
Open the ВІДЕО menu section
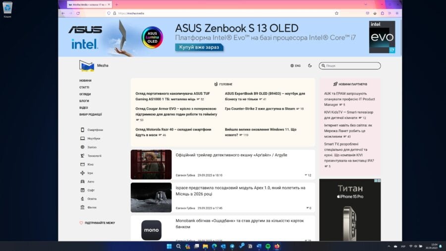point(84,108)
